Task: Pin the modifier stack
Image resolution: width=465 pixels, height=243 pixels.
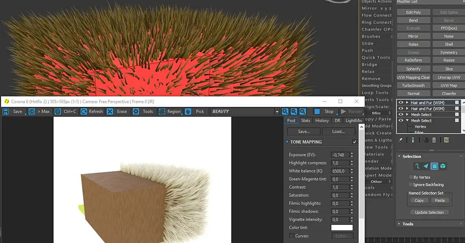Action: [400, 140]
